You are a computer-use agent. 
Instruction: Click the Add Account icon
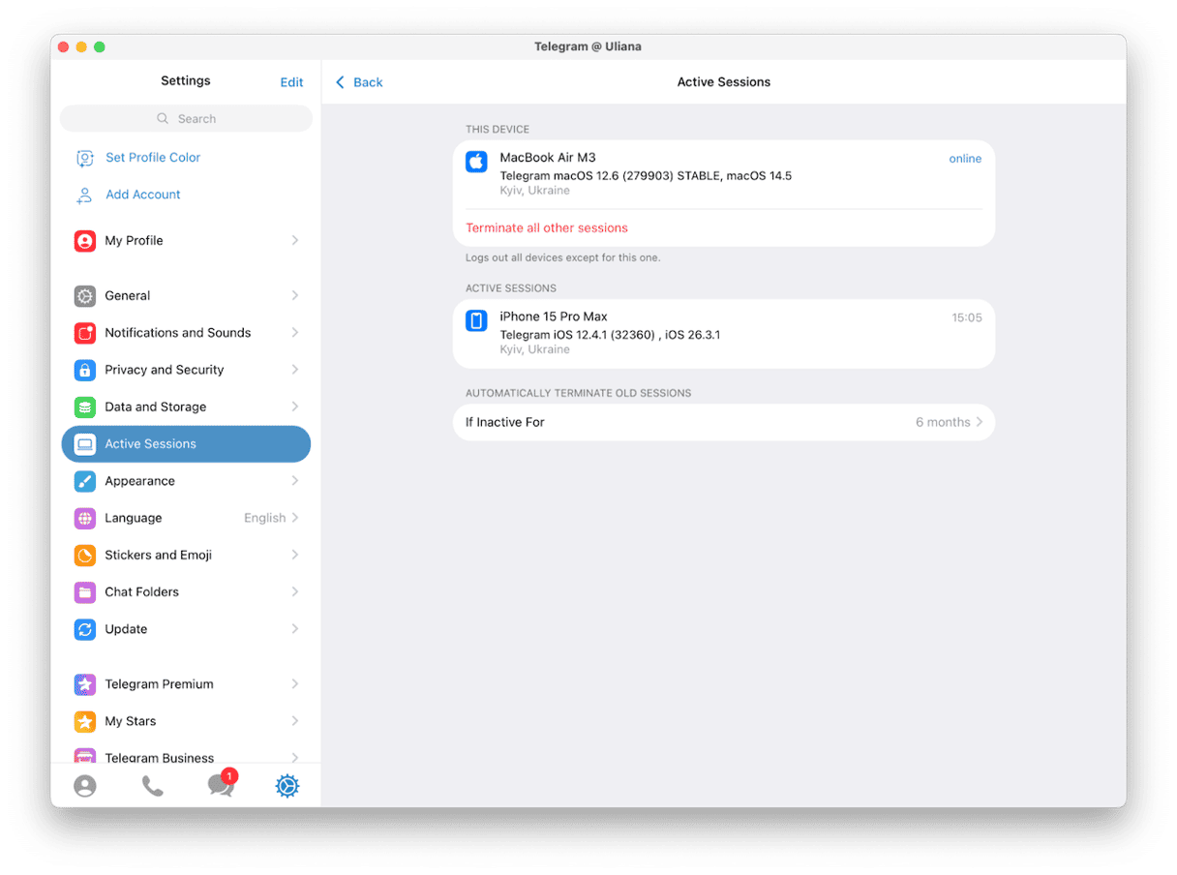85,194
